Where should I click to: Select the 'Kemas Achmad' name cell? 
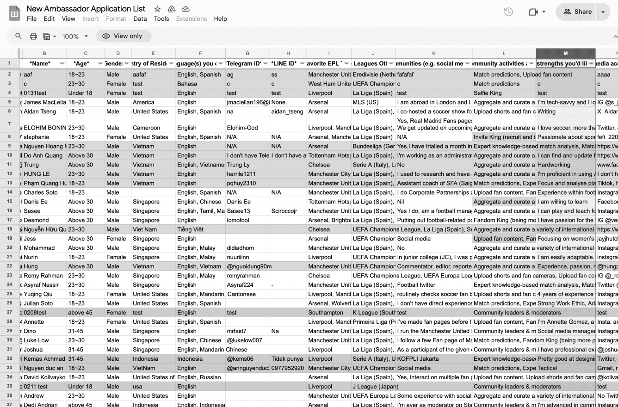point(44,359)
